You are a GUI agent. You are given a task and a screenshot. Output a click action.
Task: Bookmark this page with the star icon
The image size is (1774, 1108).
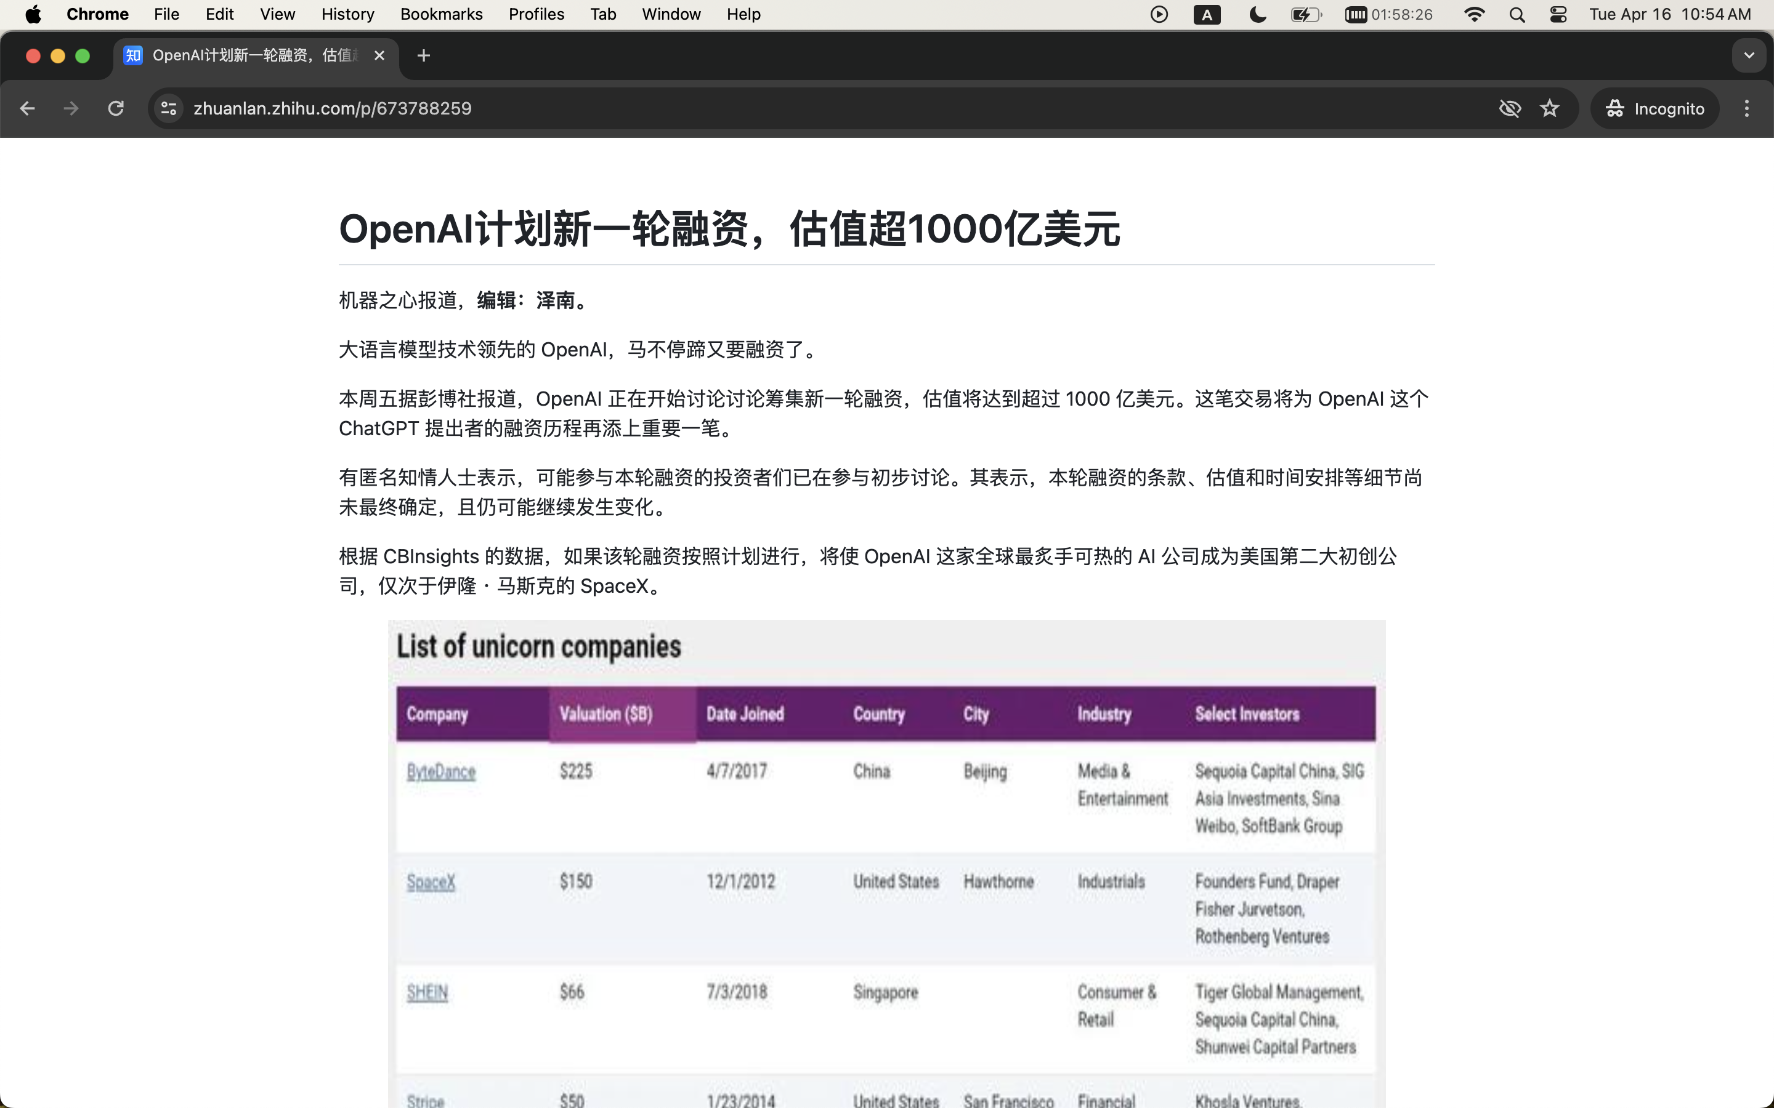point(1549,108)
